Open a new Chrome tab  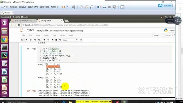point(66,21)
